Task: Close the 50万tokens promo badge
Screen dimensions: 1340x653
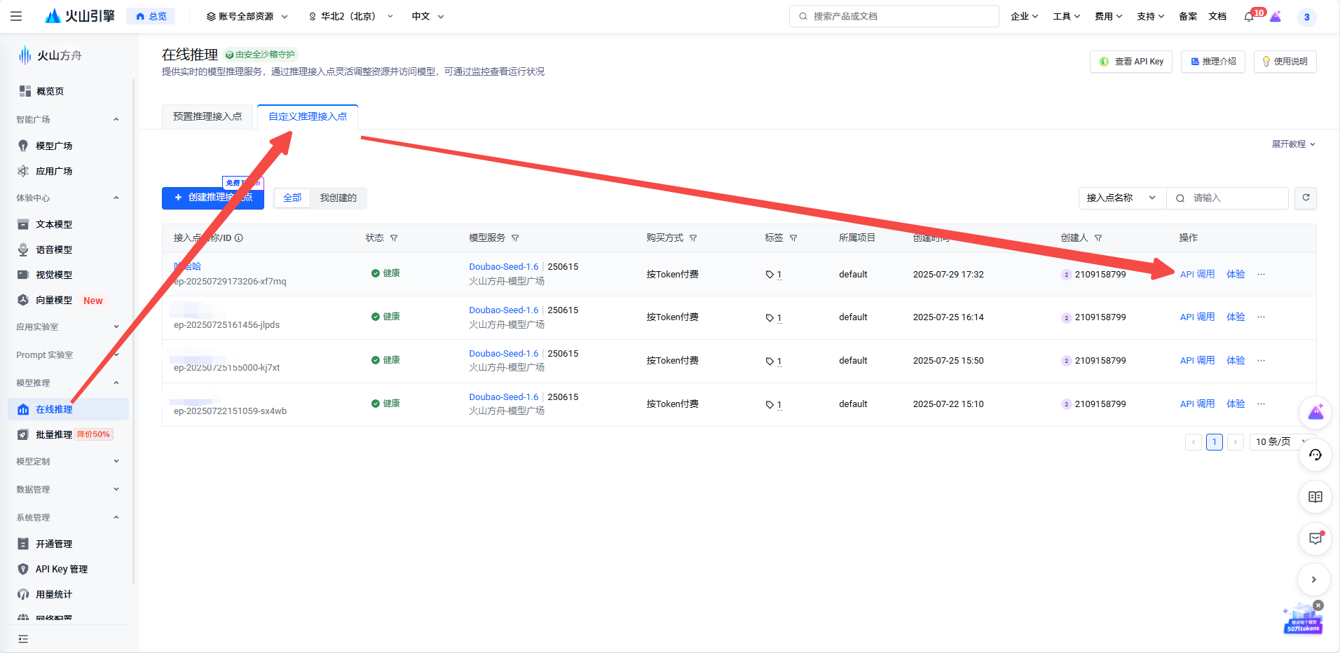Action: tap(1318, 605)
